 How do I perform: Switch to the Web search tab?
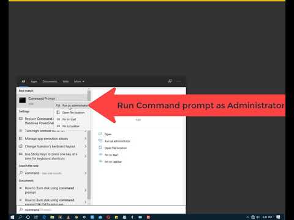coord(66,81)
